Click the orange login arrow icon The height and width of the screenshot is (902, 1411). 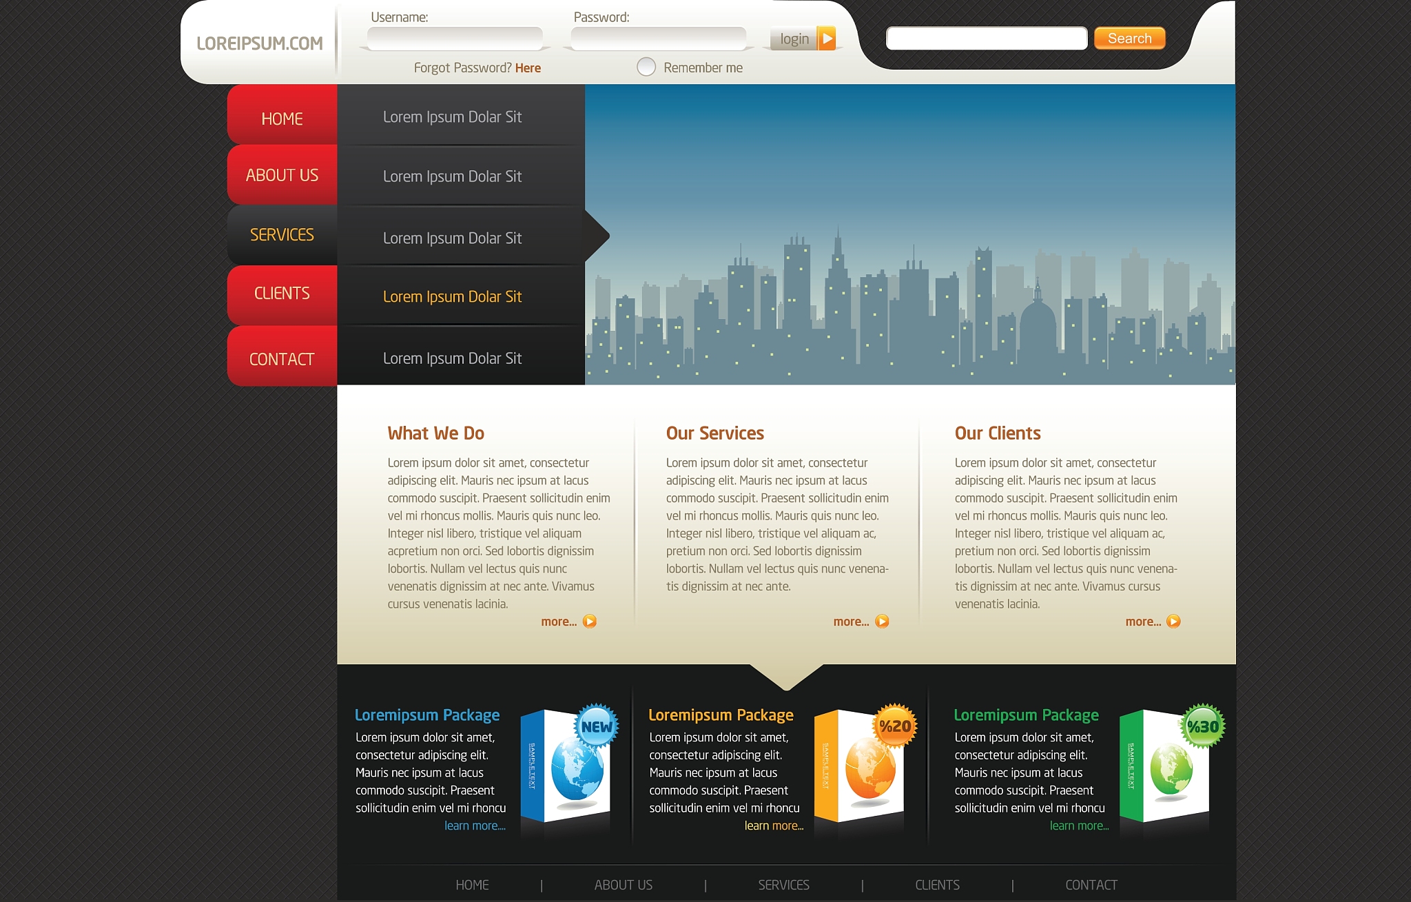pyautogui.click(x=827, y=39)
